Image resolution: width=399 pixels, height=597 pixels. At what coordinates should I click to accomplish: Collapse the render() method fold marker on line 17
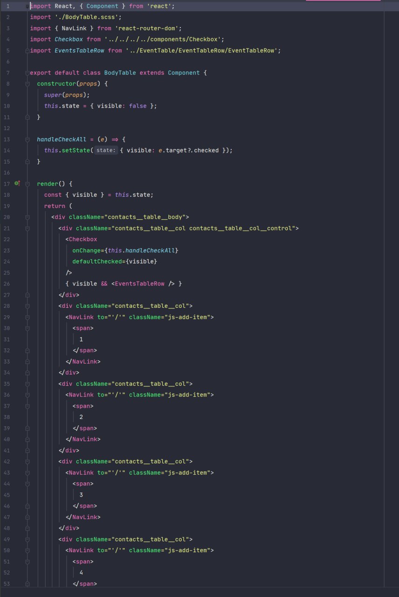(x=28, y=184)
